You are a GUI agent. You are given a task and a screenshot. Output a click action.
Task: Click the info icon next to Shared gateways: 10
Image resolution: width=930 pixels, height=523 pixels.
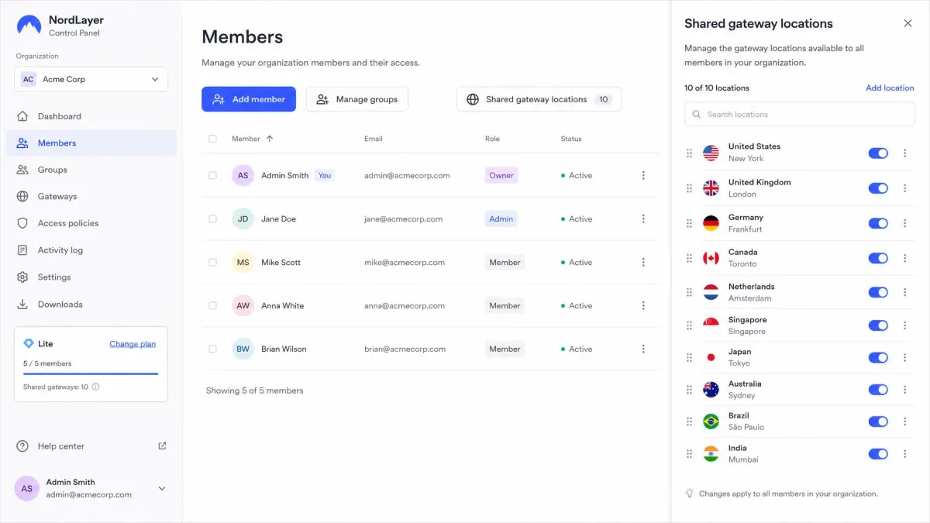pyautogui.click(x=95, y=387)
